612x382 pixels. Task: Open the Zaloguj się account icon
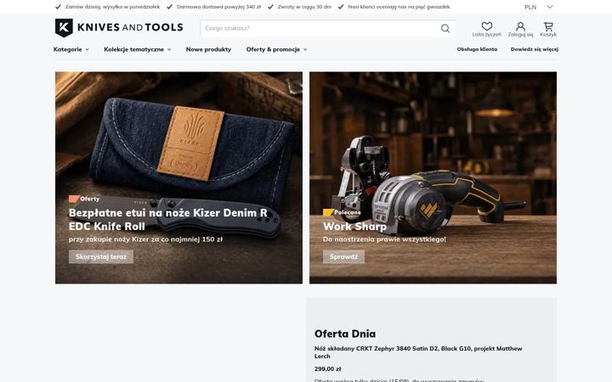pos(520,26)
